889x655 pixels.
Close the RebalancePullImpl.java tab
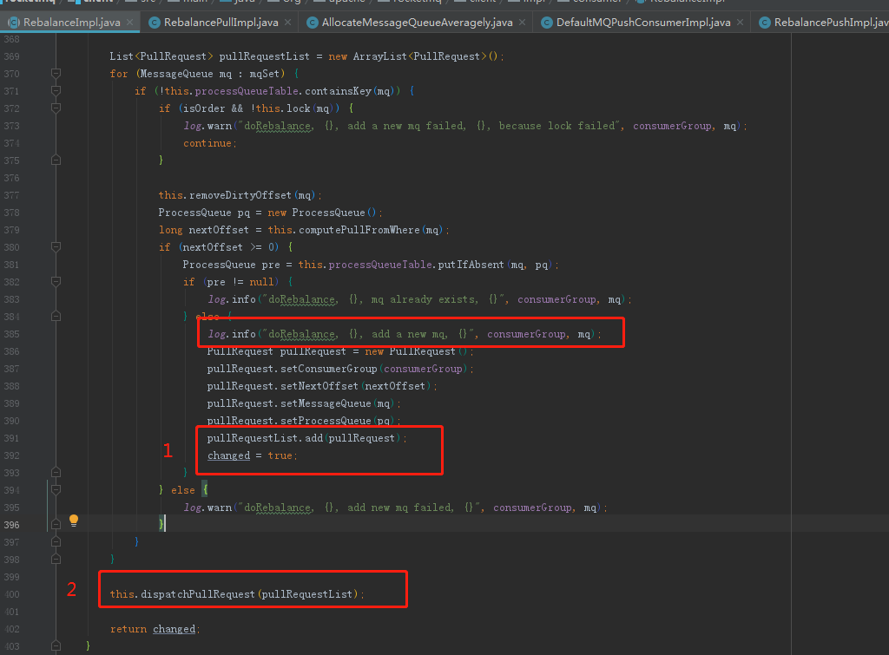[x=287, y=22]
